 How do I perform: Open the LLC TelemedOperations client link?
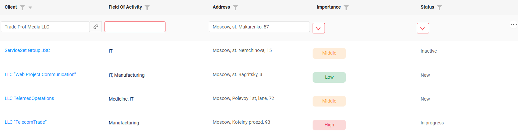(x=29, y=98)
